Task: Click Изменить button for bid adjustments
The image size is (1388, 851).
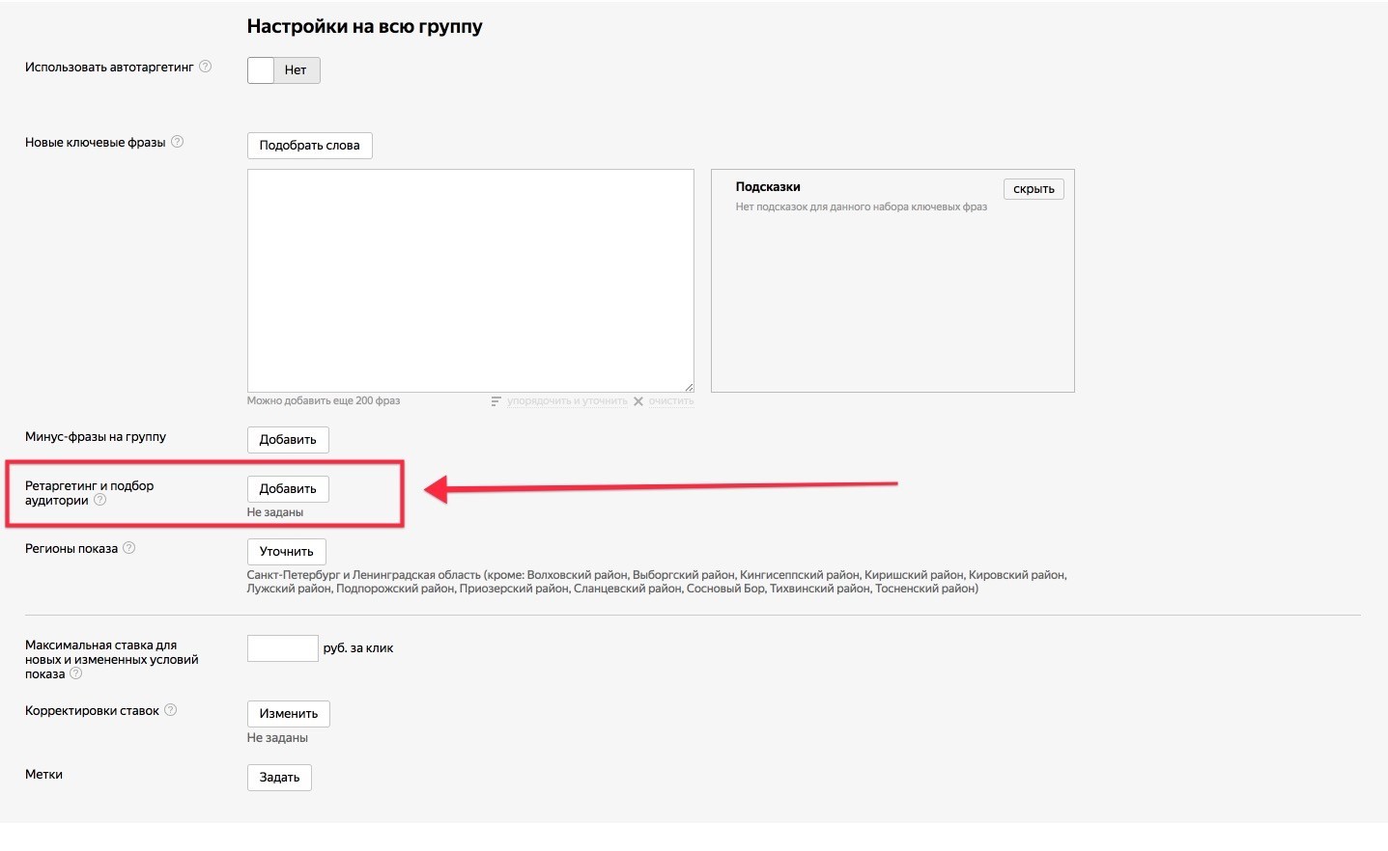Action: 289,714
